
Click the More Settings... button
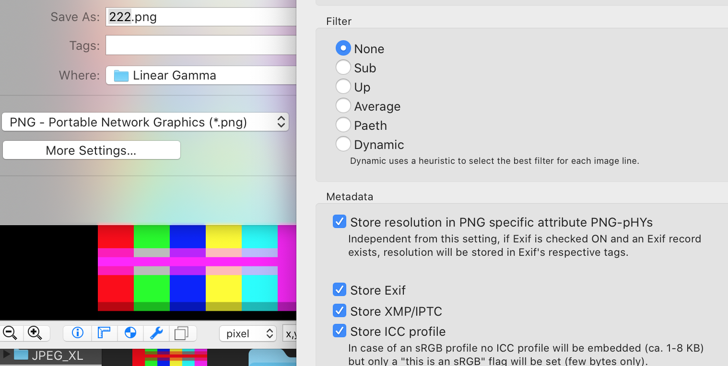click(x=91, y=150)
